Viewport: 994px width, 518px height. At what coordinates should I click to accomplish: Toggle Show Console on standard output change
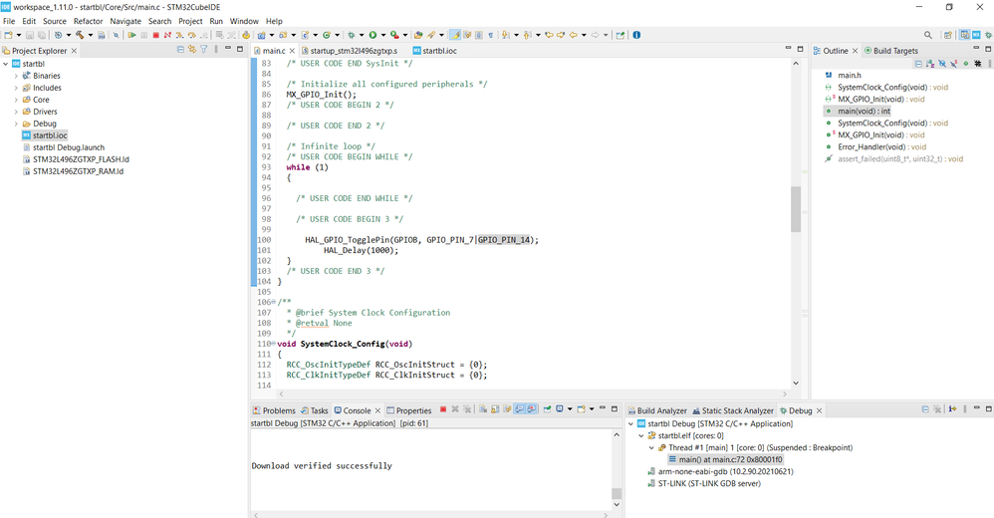[519, 409]
